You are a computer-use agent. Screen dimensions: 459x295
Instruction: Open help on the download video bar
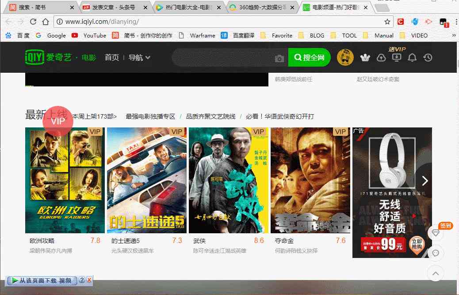82,280
